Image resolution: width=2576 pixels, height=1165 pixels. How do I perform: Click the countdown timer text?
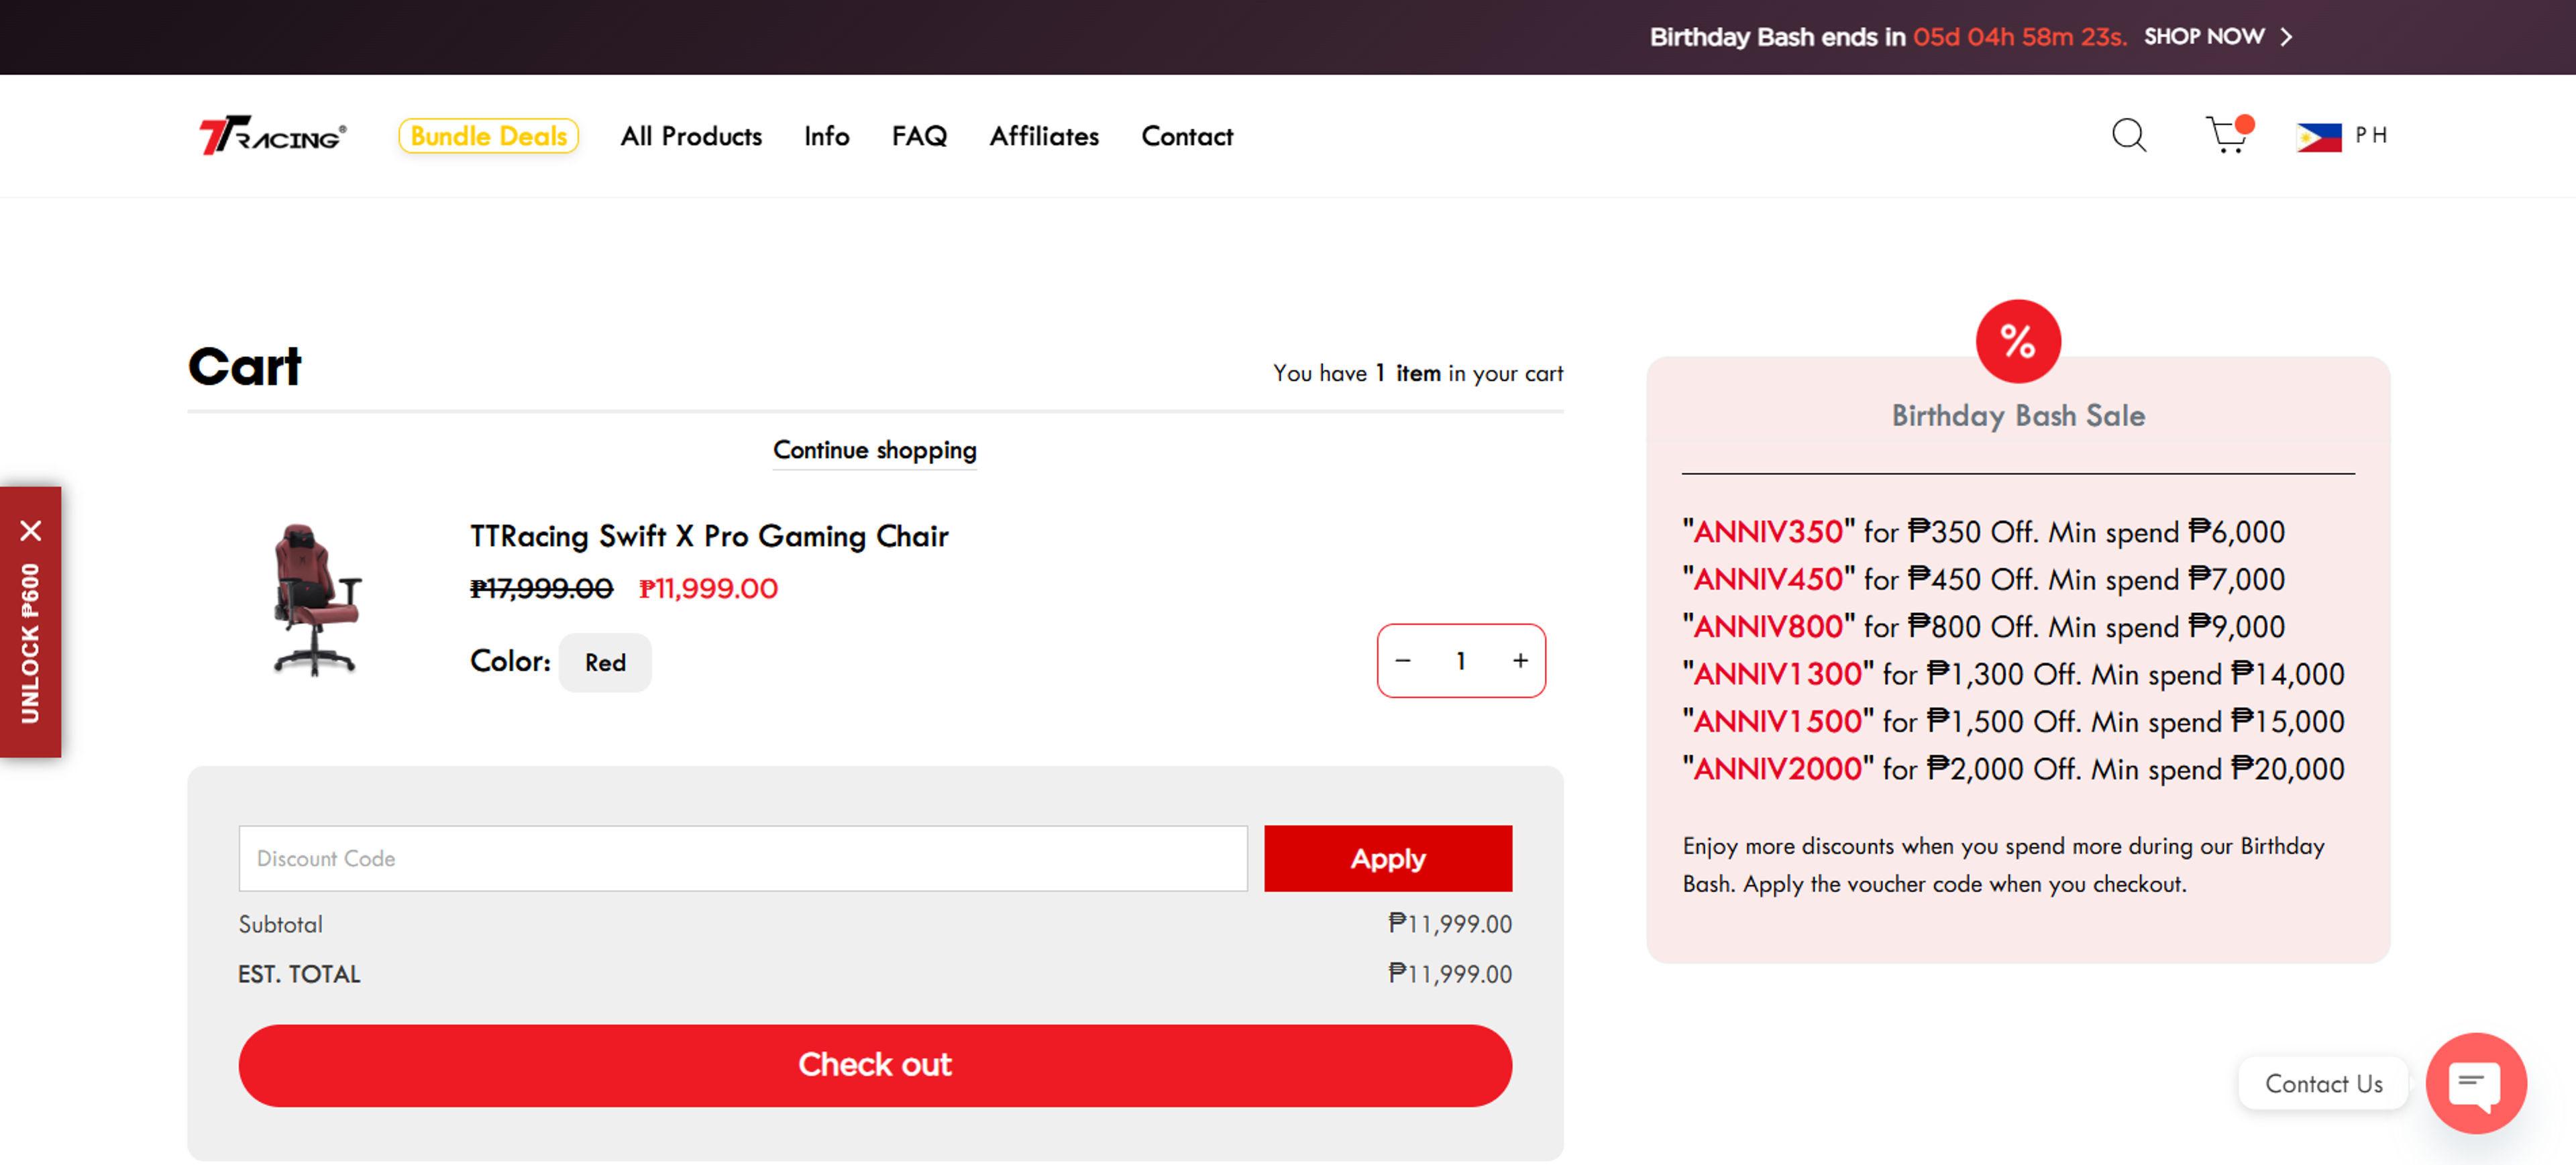2019,37
